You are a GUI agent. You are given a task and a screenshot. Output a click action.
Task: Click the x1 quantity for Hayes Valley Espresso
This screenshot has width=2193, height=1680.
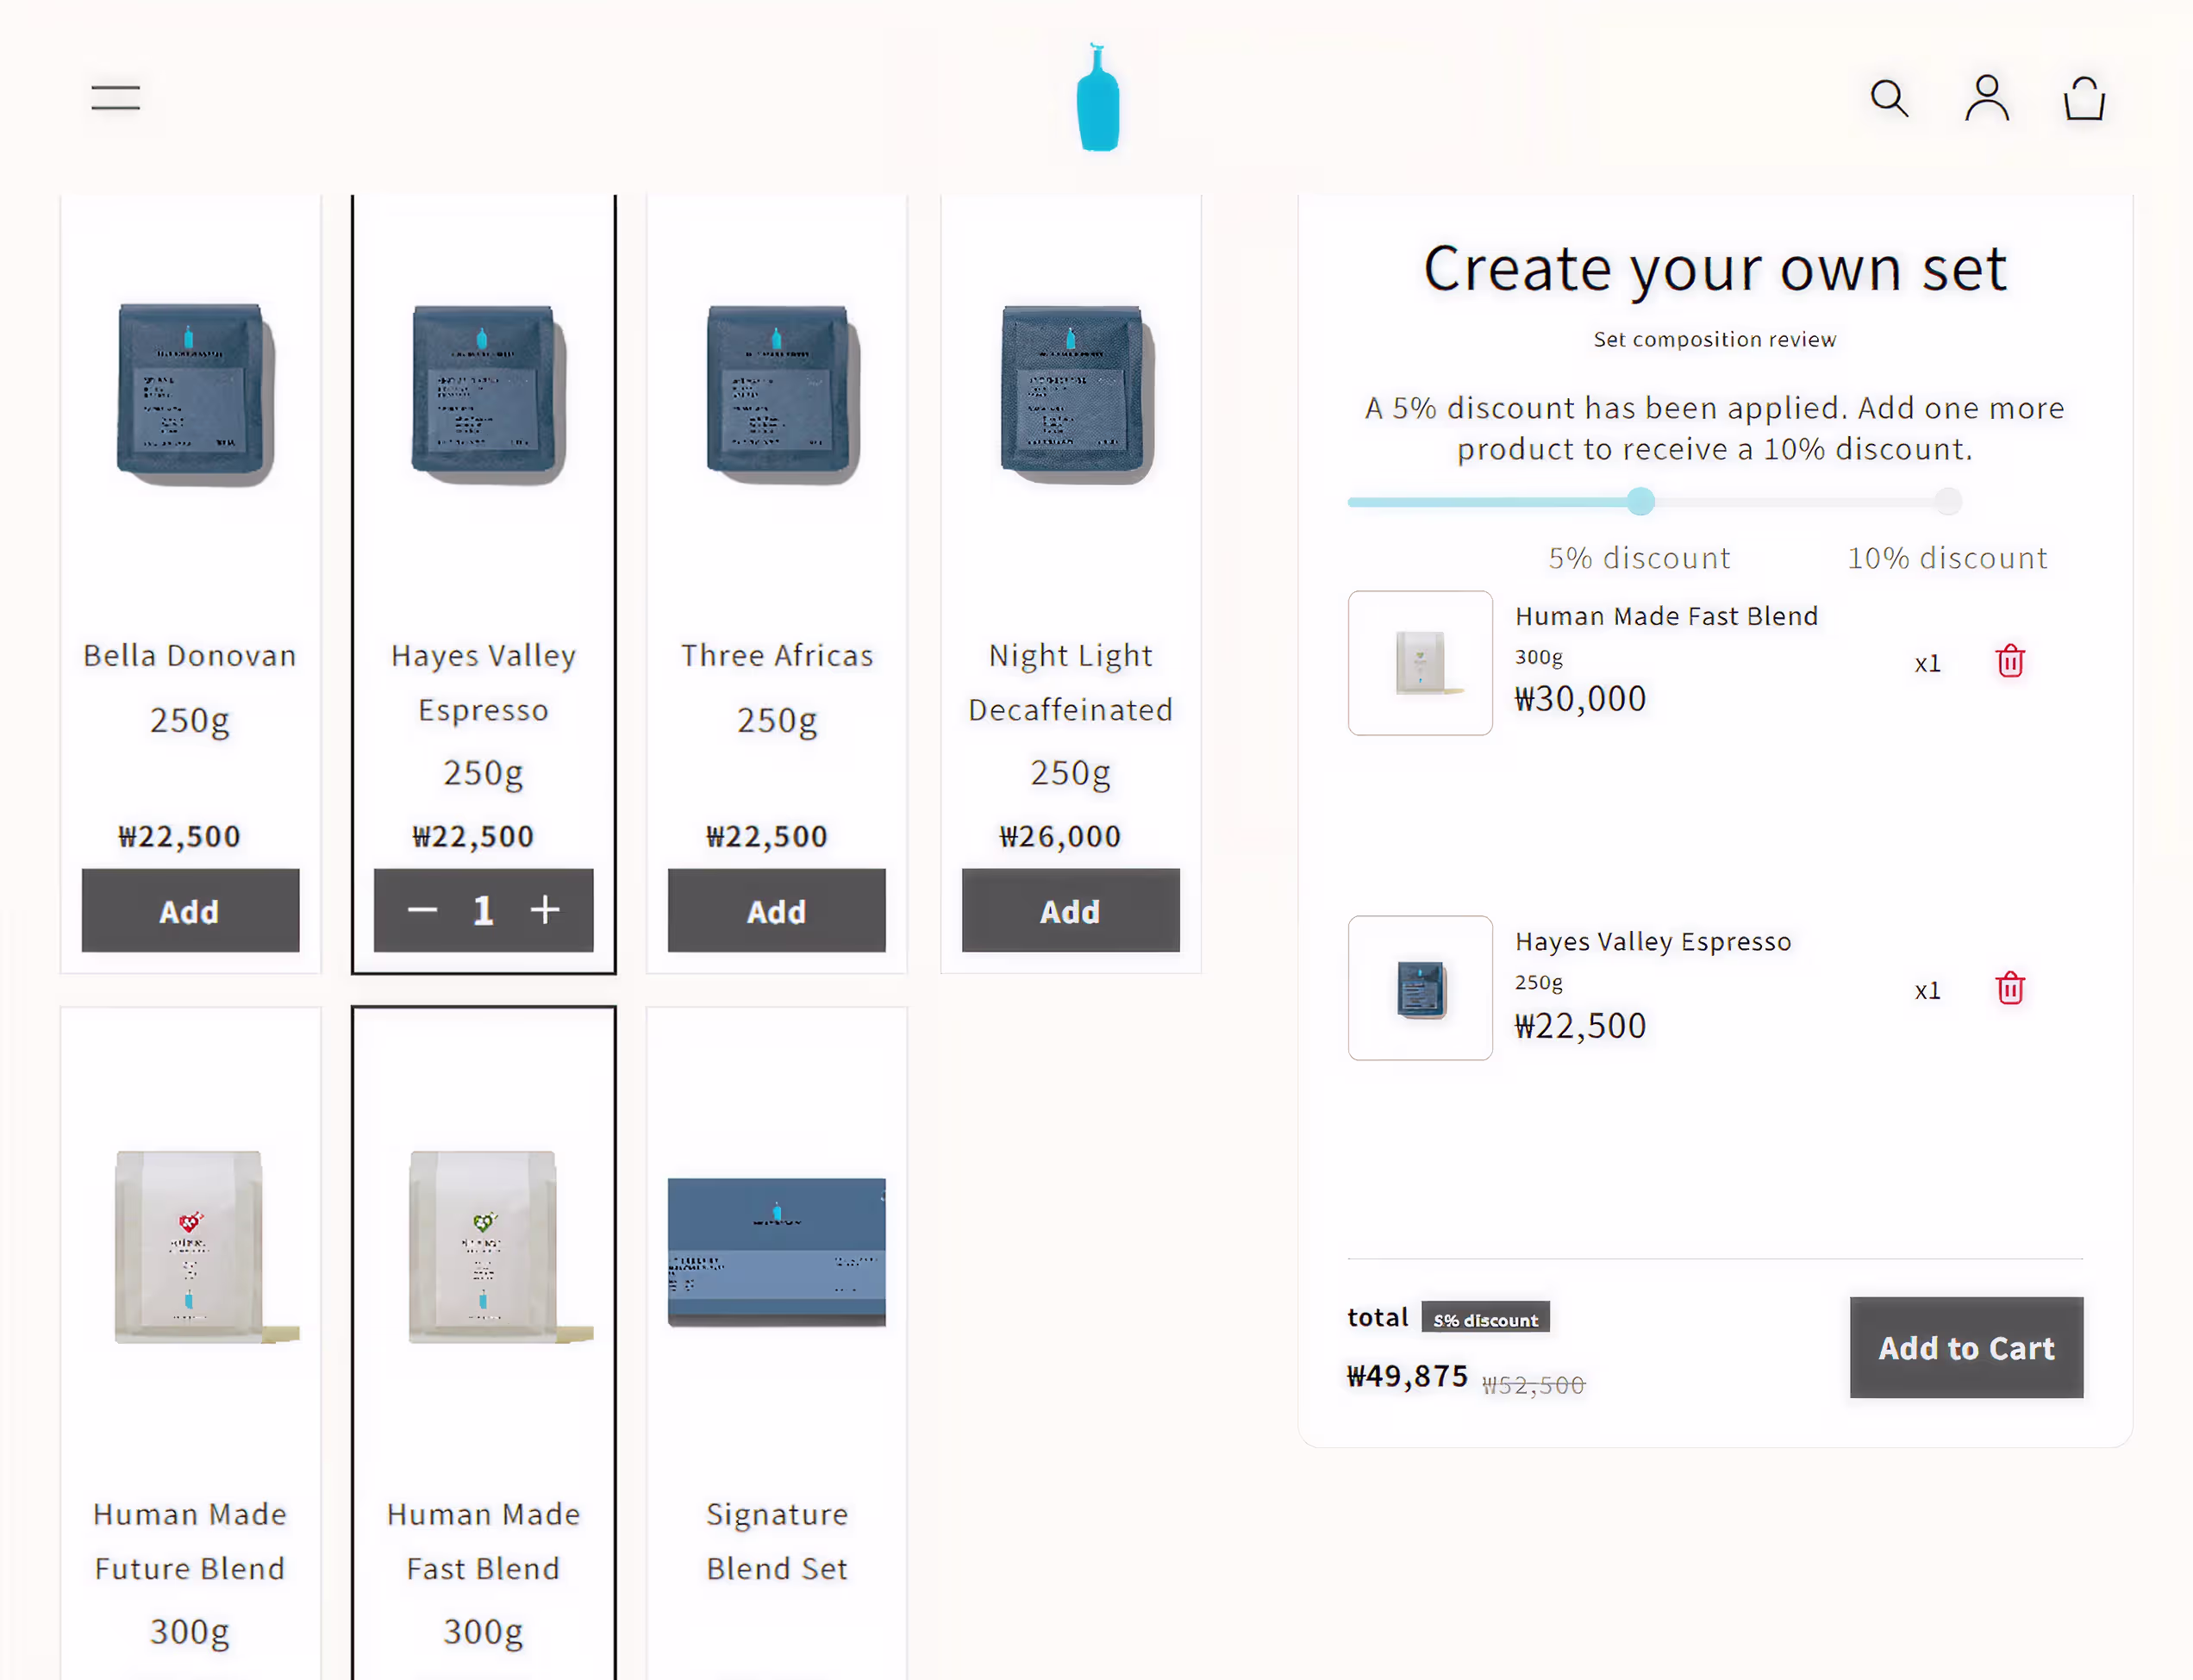click(x=1927, y=990)
